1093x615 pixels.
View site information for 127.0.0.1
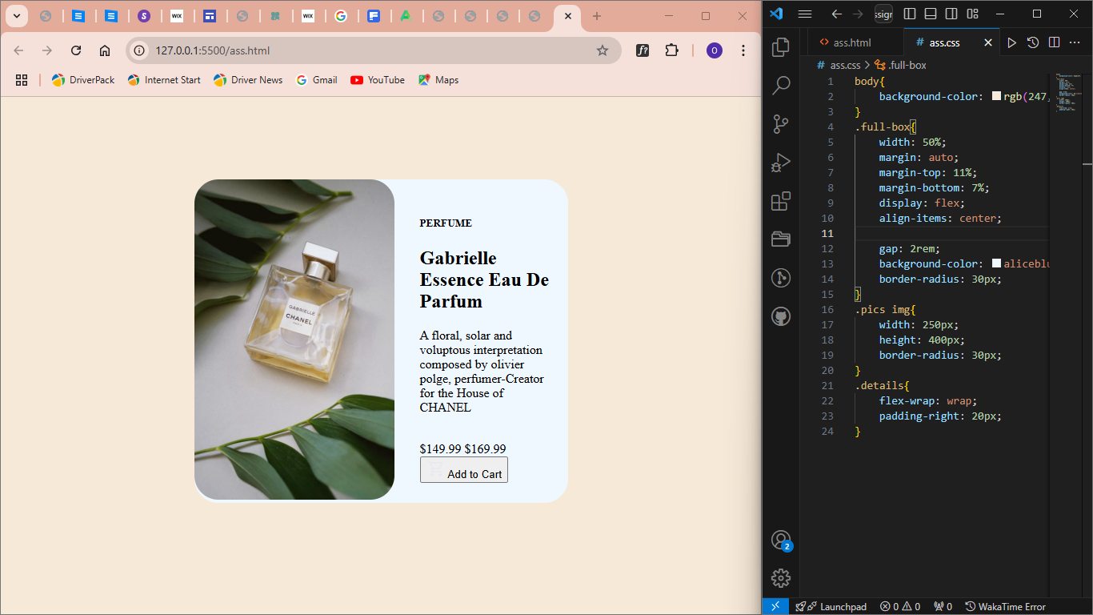coord(139,50)
